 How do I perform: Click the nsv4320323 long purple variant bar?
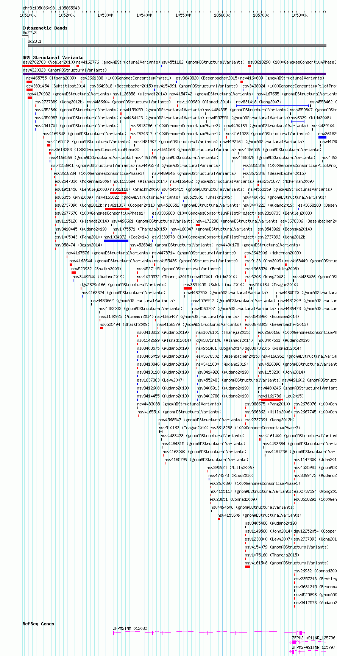point(174,74)
